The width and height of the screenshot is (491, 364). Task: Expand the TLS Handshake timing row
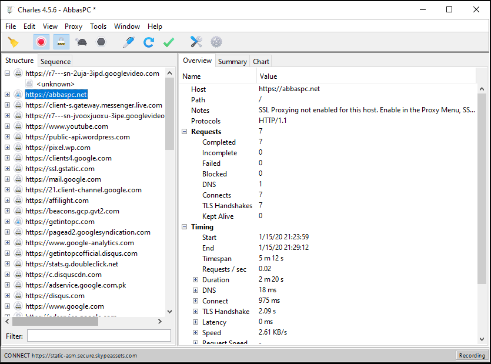(195, 312)
